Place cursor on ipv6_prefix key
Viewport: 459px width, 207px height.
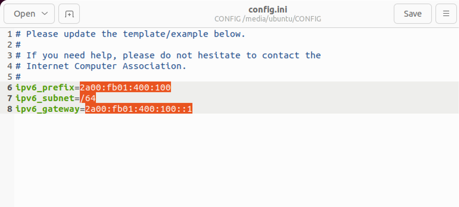click(x=45, y=87)
